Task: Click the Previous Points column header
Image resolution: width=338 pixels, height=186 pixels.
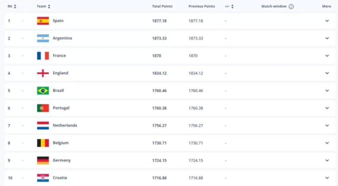Action: coord(201,6)
